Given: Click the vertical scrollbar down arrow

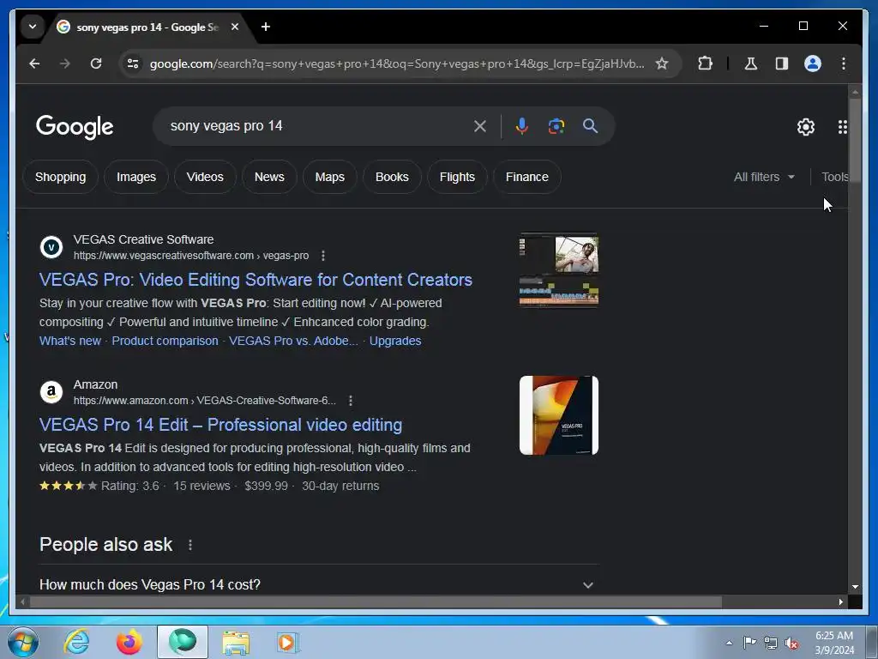Looking at the screenshot, I should [x=855, y=587].
